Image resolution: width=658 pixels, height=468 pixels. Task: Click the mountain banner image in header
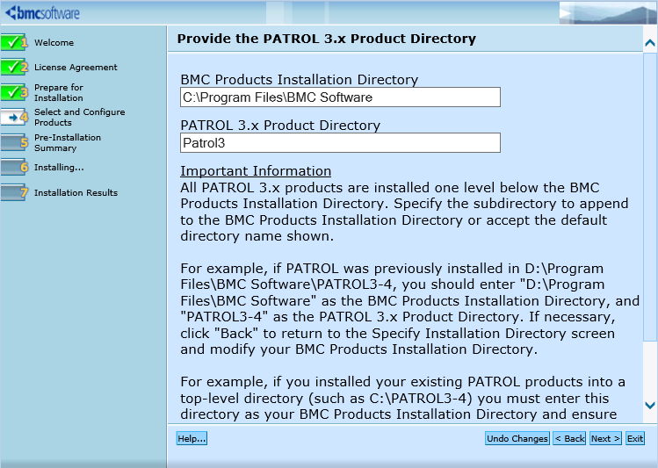pyautogui.click(x=608, y=12)
